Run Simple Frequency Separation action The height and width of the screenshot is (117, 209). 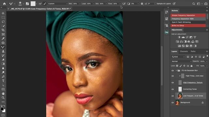[x=188, y=15]
